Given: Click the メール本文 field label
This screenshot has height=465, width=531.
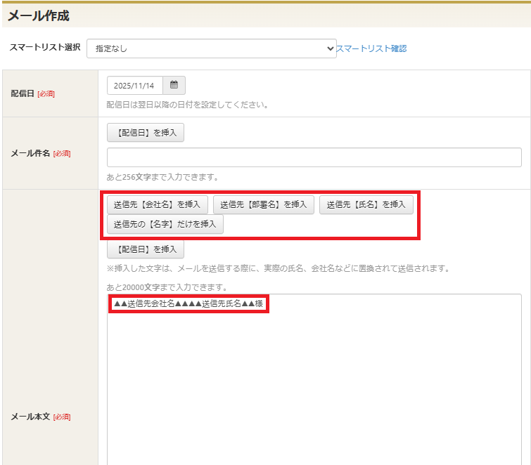Looking at the screenshot, I should 30,417.
